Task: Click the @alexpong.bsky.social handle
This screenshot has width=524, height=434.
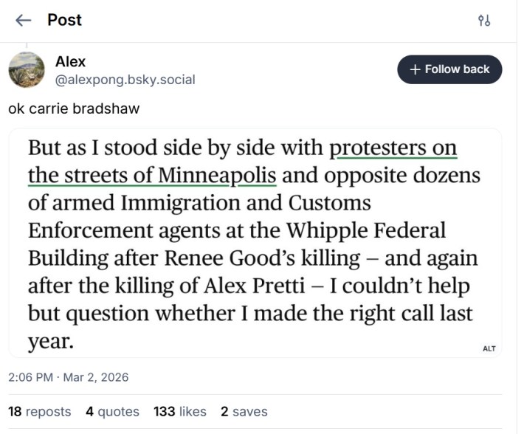Action: tap(125, 80)
